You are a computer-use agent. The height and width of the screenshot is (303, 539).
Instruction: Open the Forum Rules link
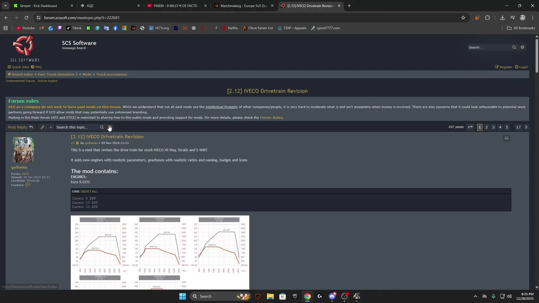point(271,118)
